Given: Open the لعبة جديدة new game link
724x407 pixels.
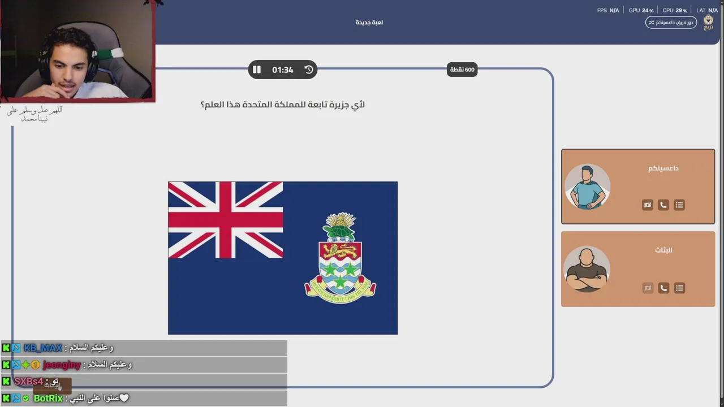Looking at the screenshot, I should click(369, 23).
